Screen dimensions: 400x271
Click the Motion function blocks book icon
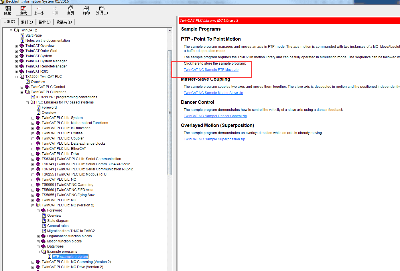pos(44,241)
